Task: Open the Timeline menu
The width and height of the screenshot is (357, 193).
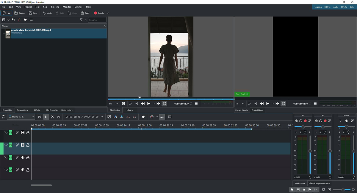Action: pyautogui.click(x=55, y=7)
